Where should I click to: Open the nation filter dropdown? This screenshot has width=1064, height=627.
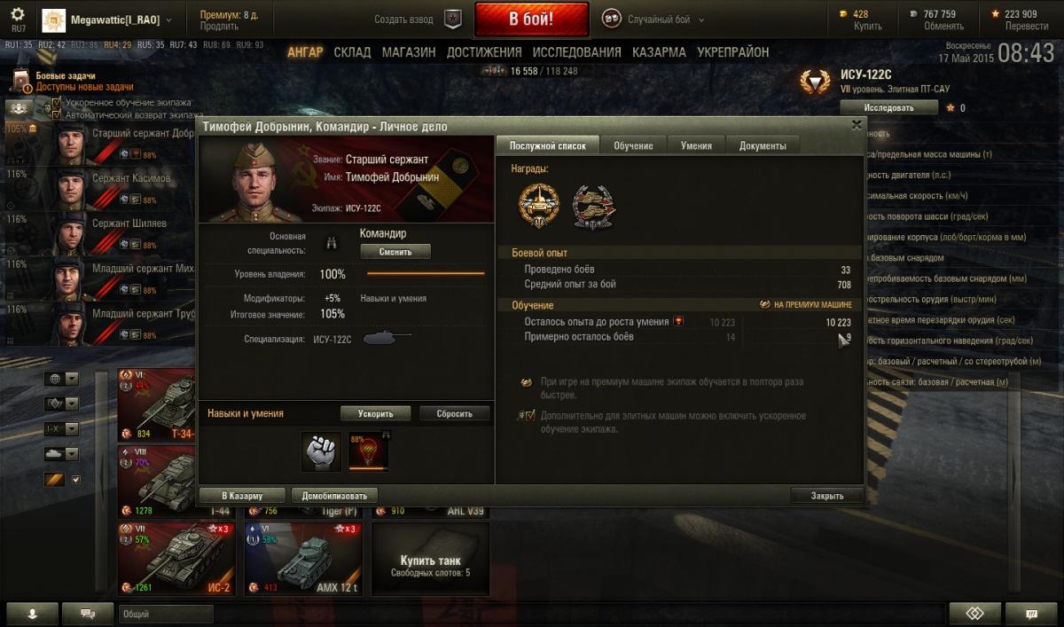62,379
